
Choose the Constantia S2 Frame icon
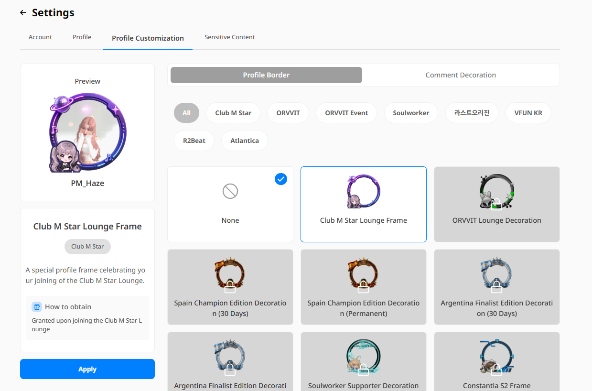coord(497,357)
